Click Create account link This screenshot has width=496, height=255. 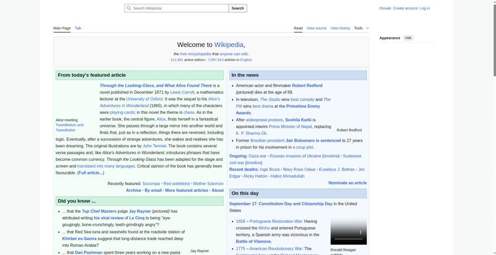click(x=405, y=8)
